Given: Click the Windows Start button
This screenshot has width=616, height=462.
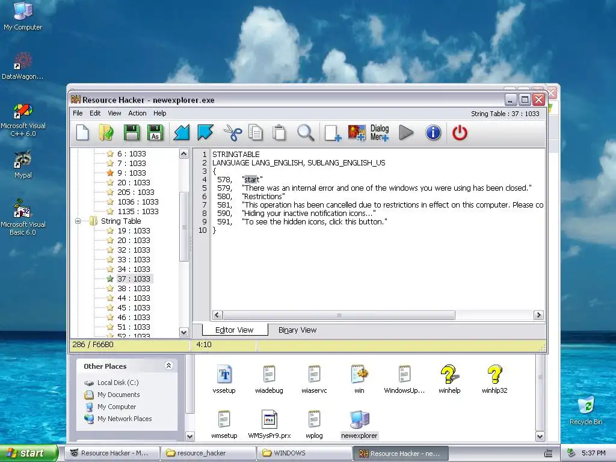Looking at the screenshot, I should coord(29,453).
